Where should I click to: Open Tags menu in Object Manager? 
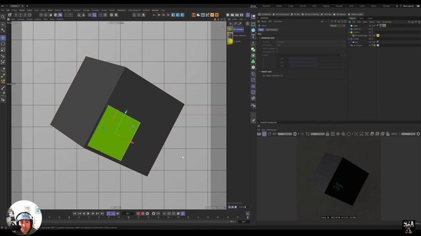pyautogui.click(x=379, y=22)
